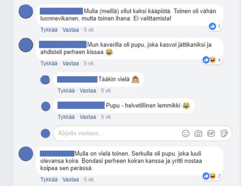Open profile picture of jättikaniksi commenter

coord(26,45)
